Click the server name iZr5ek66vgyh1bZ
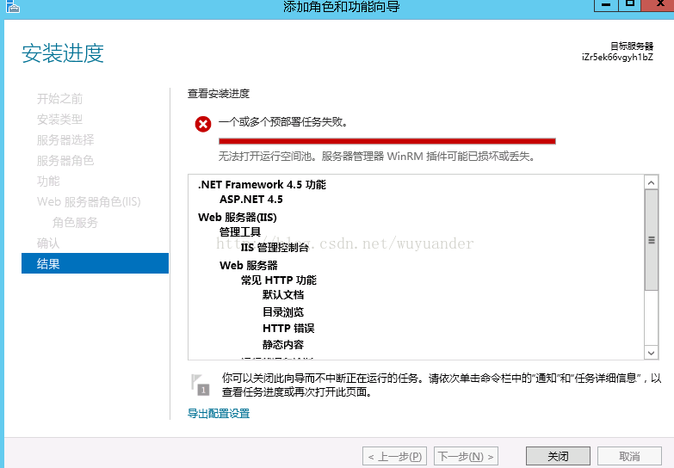This screenshot has width=674, height=468. point(617,57)
